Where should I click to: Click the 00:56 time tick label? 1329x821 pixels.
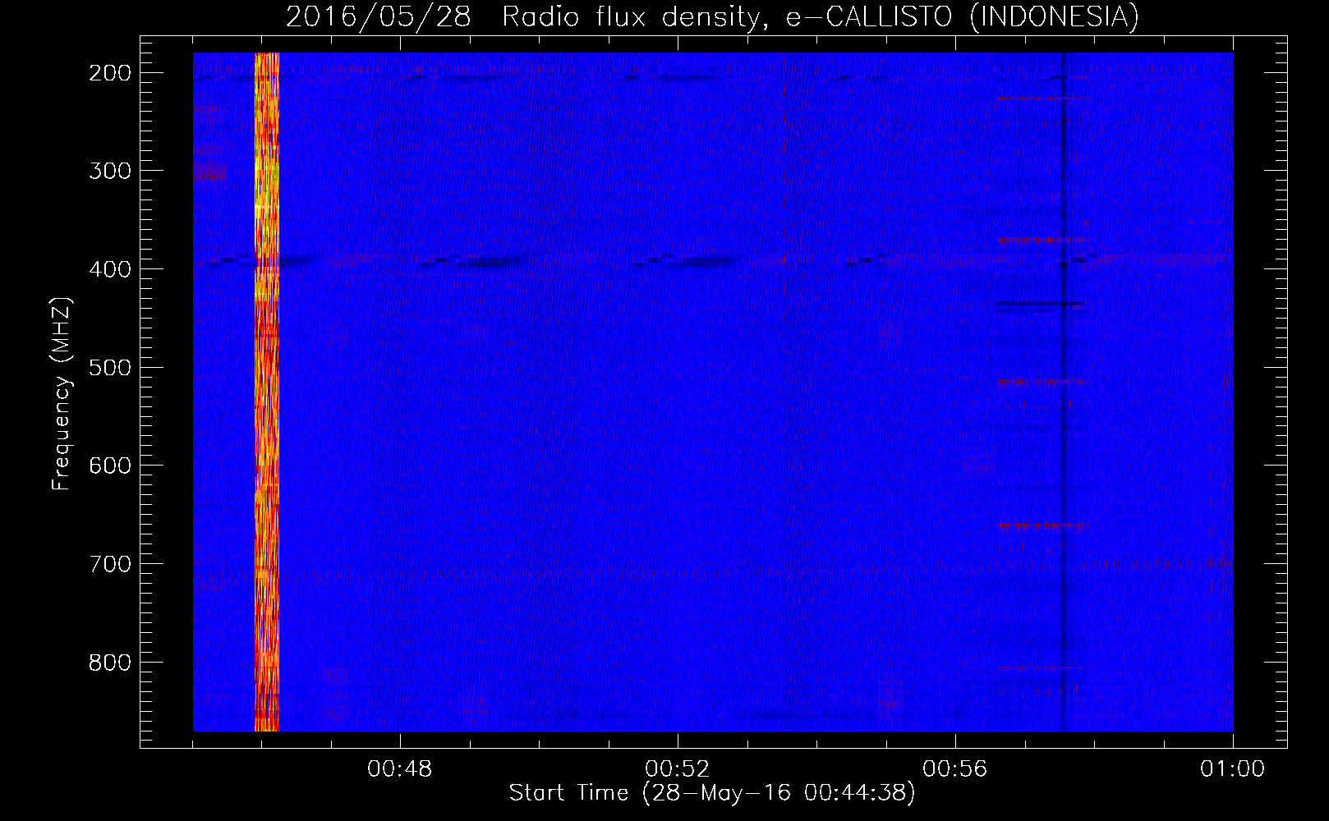(x=955, y=769)
